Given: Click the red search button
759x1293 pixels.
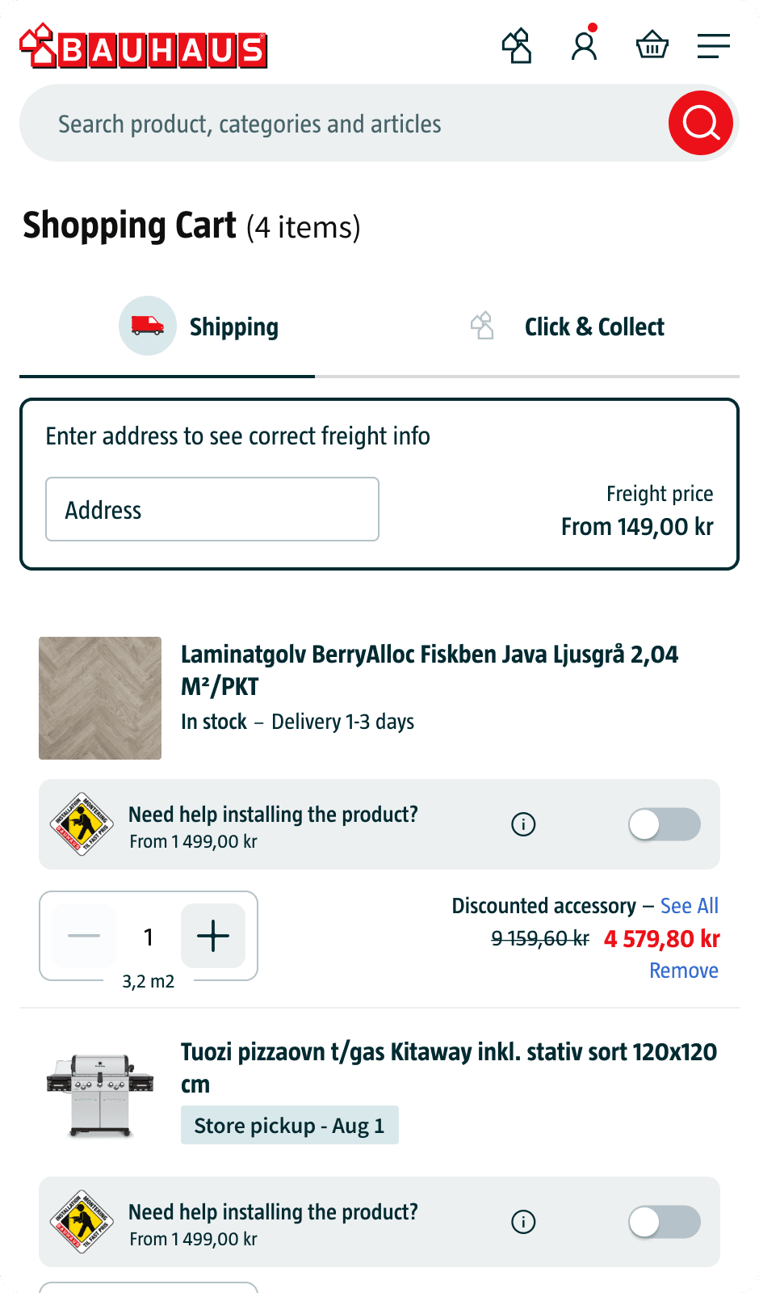Looking at the screenshot, I should [700, 123].
